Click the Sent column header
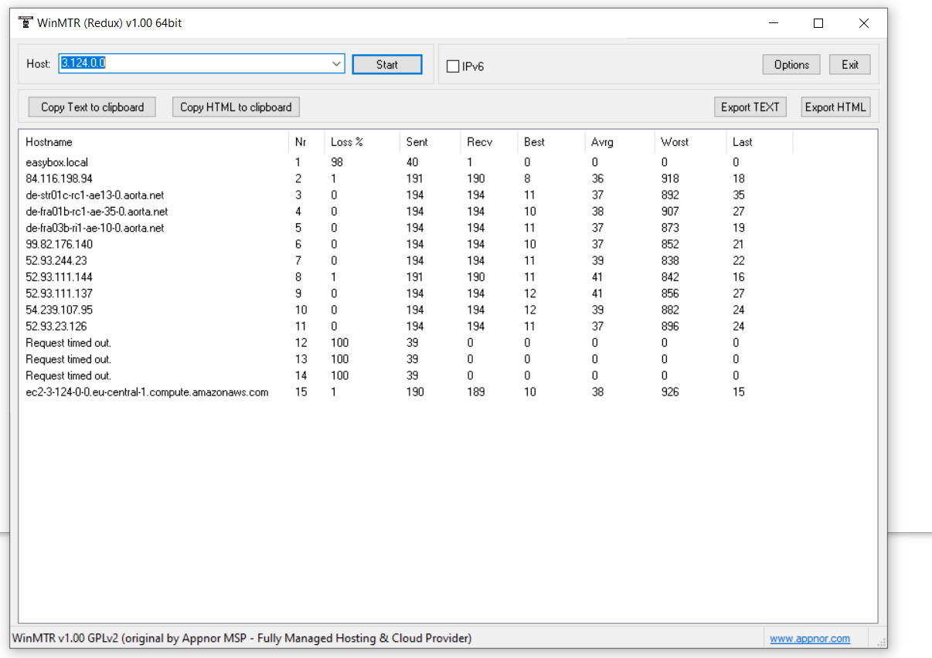 tap(430, 142)
